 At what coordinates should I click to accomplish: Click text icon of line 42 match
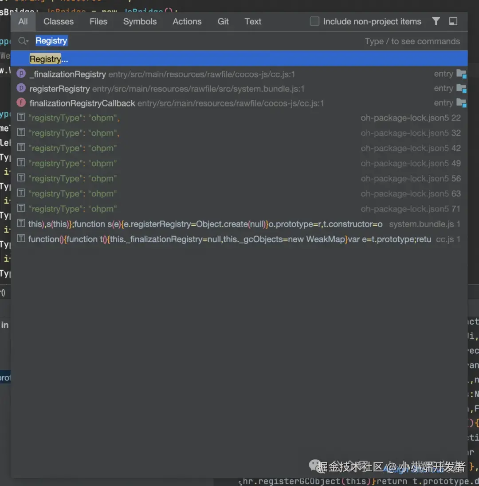pos(21,147)
